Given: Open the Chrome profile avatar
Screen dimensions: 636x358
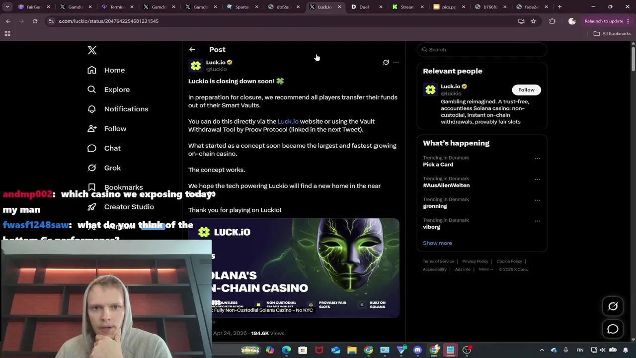Looking at the screenshot, I should [x=572, y=21].
